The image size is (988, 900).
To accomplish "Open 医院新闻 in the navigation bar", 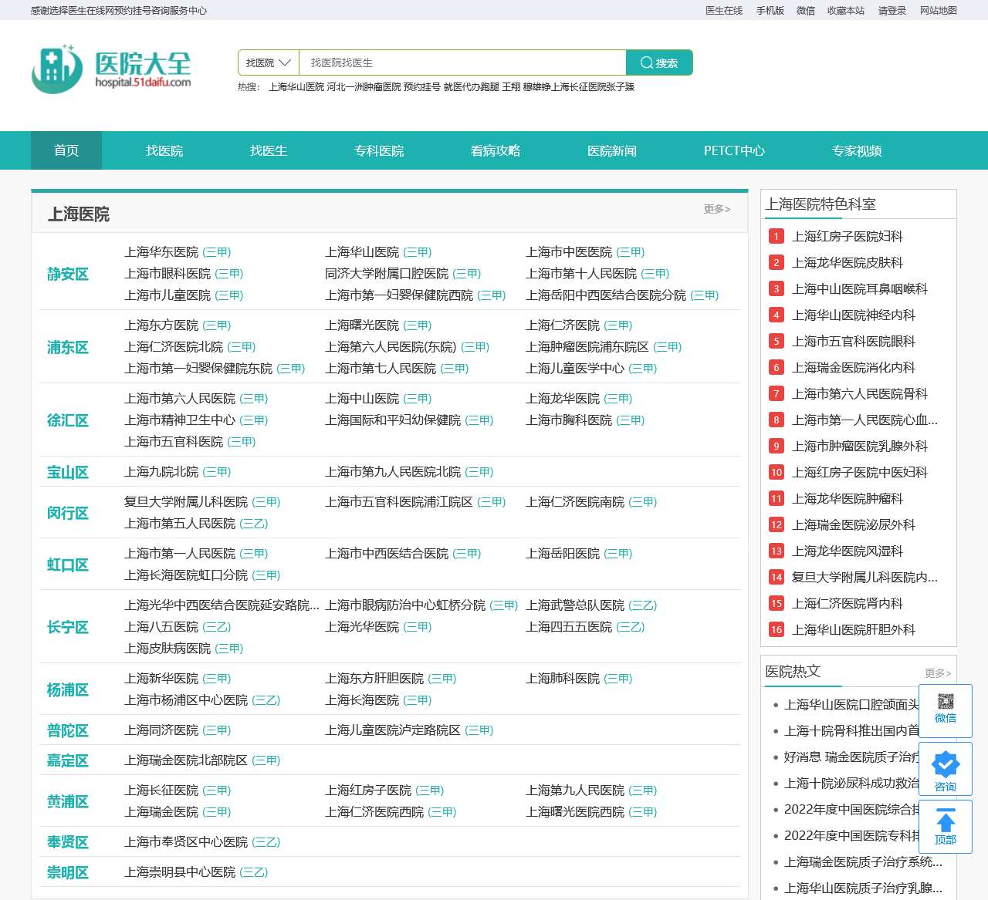I will (x=612, y=150).
